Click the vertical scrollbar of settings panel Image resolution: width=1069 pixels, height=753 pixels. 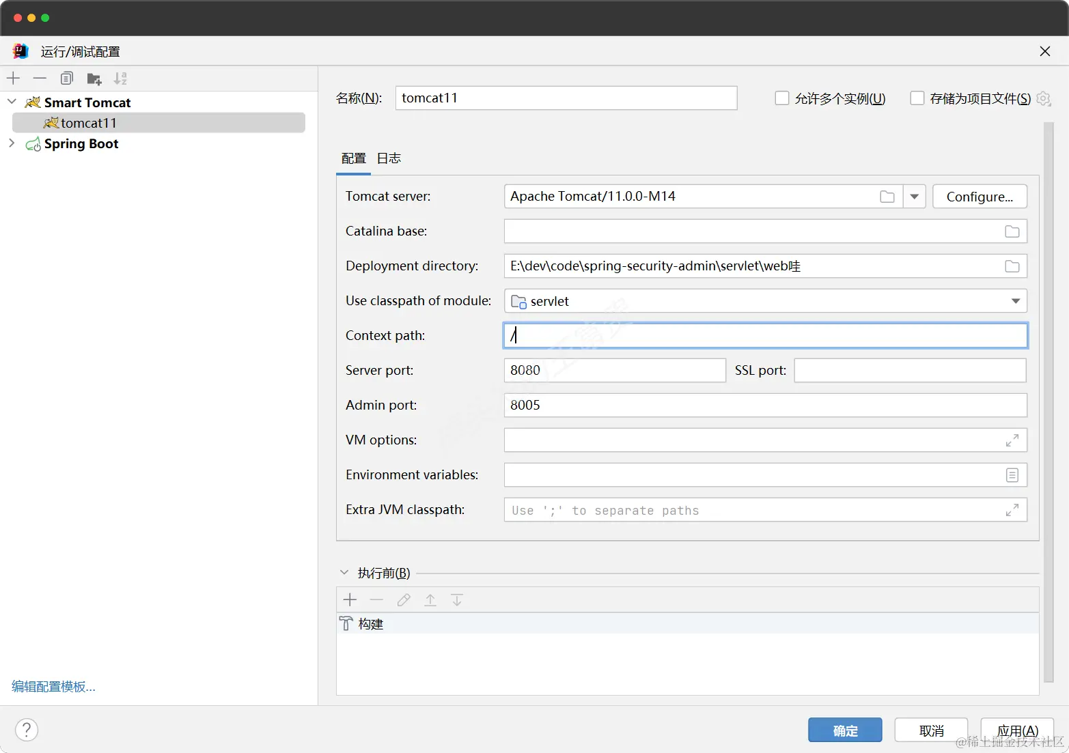tap(1049, 402)
